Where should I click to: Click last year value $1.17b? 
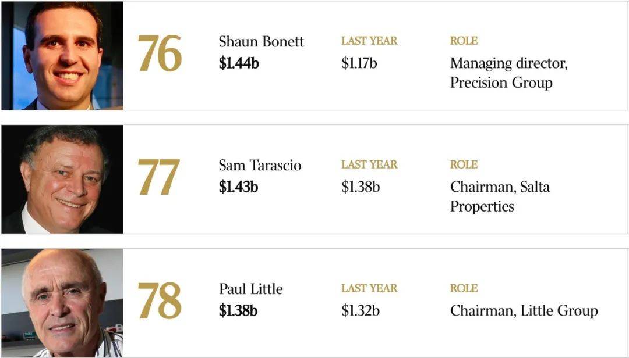pos(359,63)
